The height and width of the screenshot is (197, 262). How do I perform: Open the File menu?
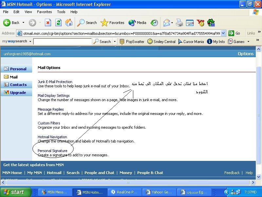[x=6, y=12]
